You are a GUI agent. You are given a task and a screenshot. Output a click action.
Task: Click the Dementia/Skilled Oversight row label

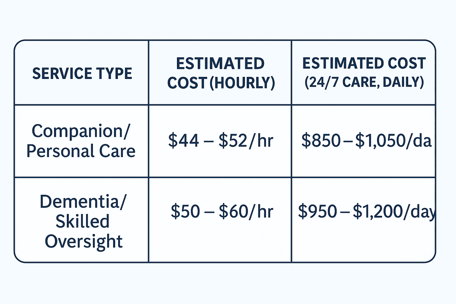pos(83,221)
